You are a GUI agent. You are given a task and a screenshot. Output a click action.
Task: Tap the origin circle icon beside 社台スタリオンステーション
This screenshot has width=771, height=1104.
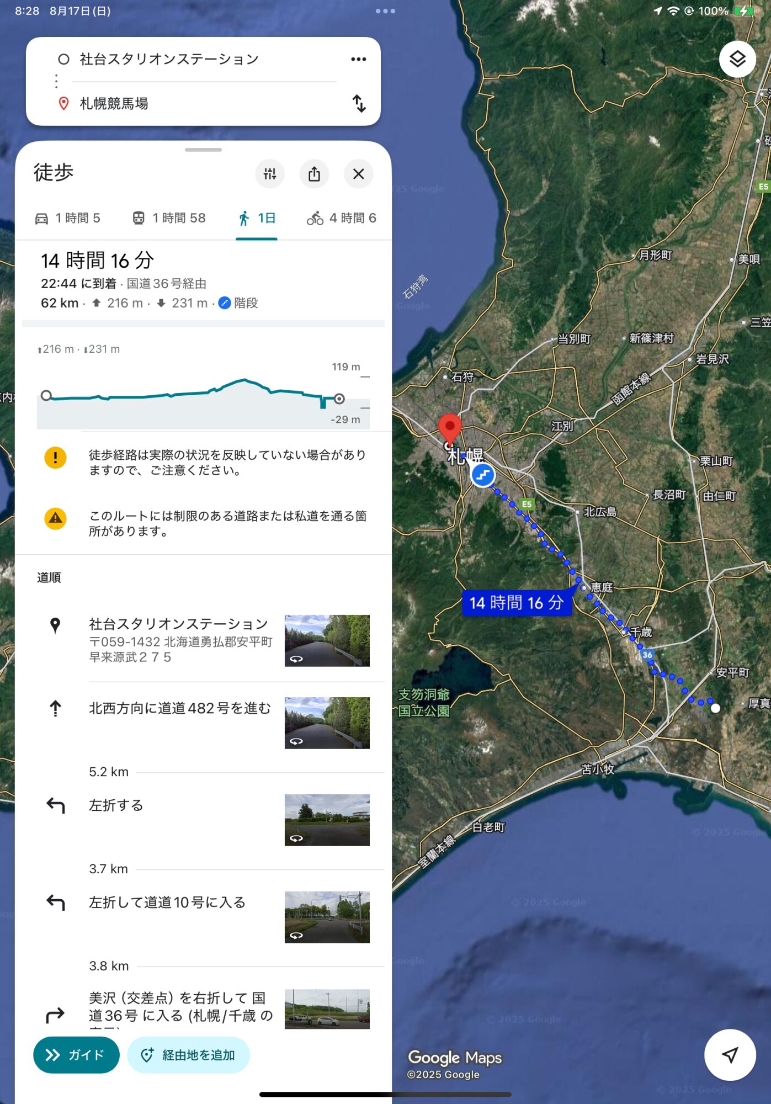pos(63,59)
